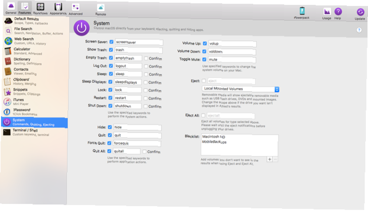Select Terminal / Shell feature

(x=35, y=132)
